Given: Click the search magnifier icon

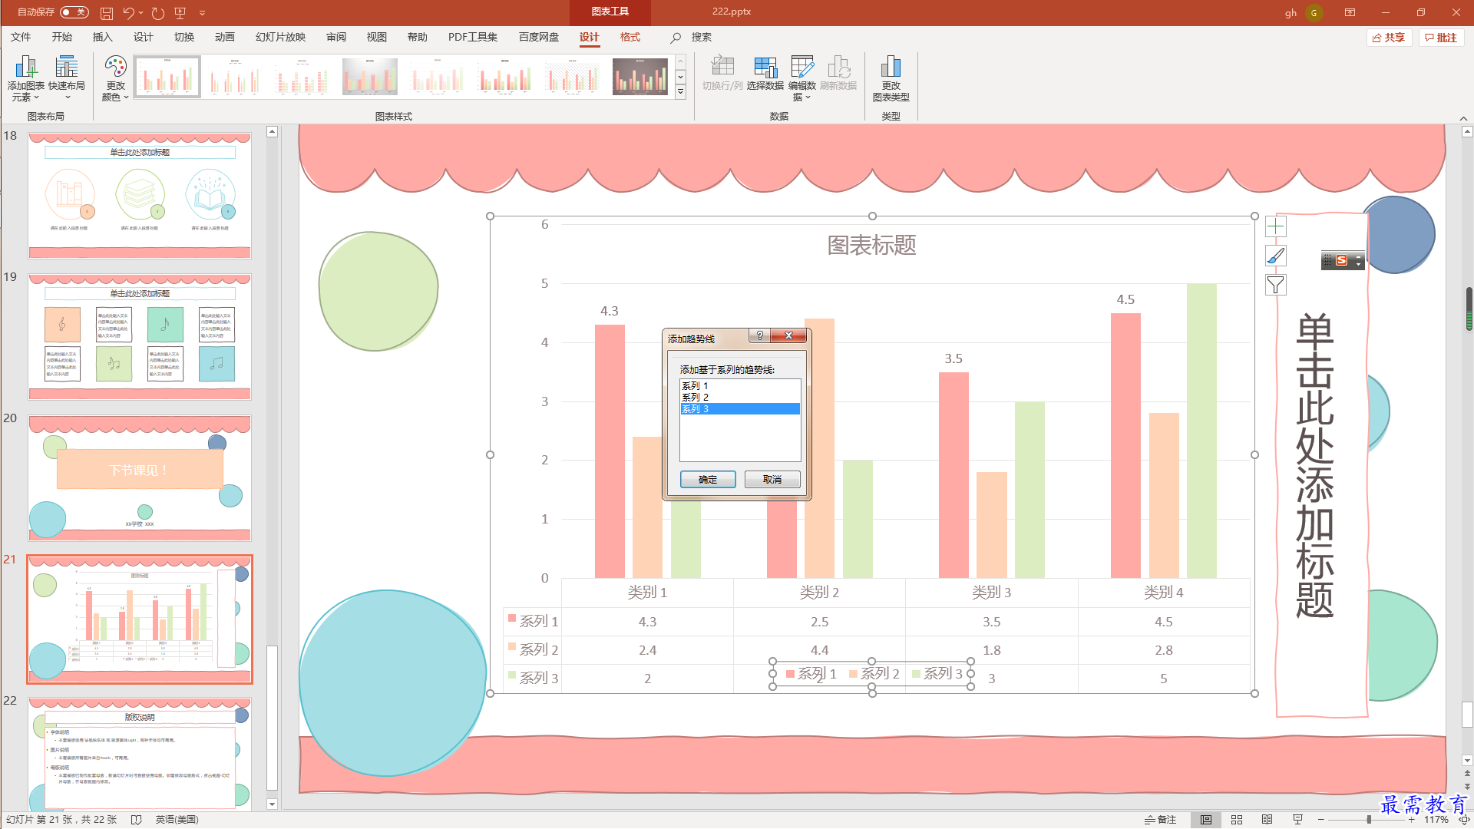Looking at the screenshot, I should point(676,38).
